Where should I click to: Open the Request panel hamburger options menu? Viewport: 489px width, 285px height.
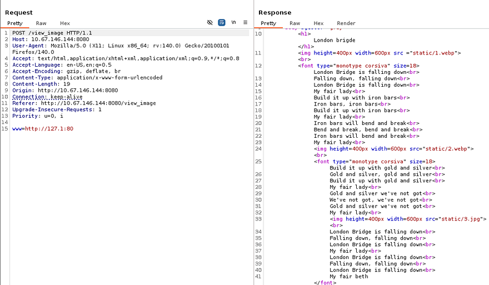pos(245,23)
